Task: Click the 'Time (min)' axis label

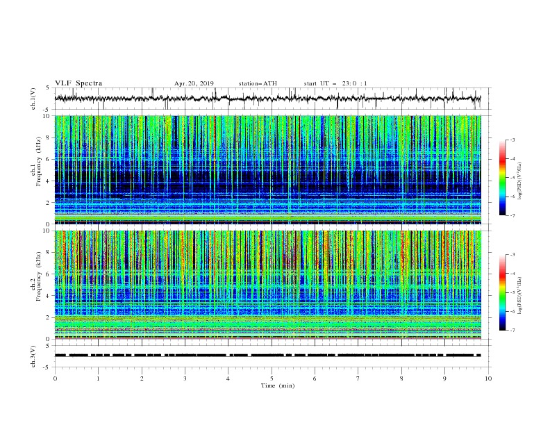Action: pos(278,385)
